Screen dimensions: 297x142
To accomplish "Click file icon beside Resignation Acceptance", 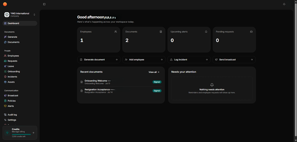I will [x=81, y=91].
